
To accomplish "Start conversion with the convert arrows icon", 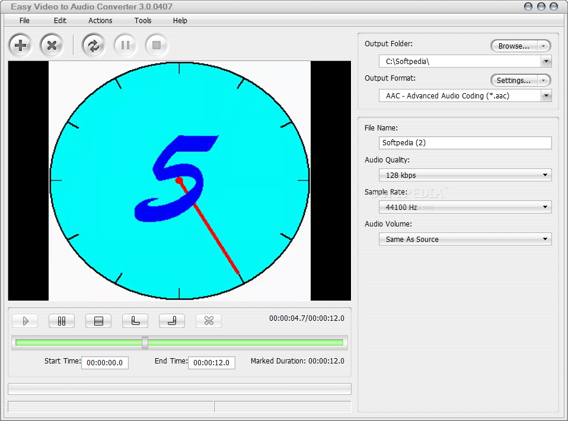I will pos(94,45).
